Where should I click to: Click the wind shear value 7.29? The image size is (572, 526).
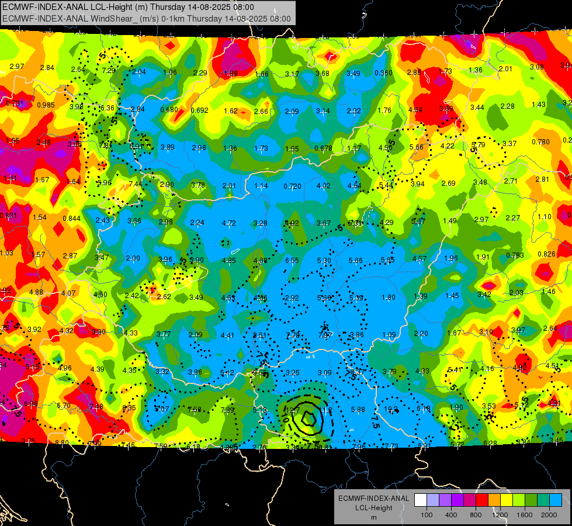pos(109,71)
